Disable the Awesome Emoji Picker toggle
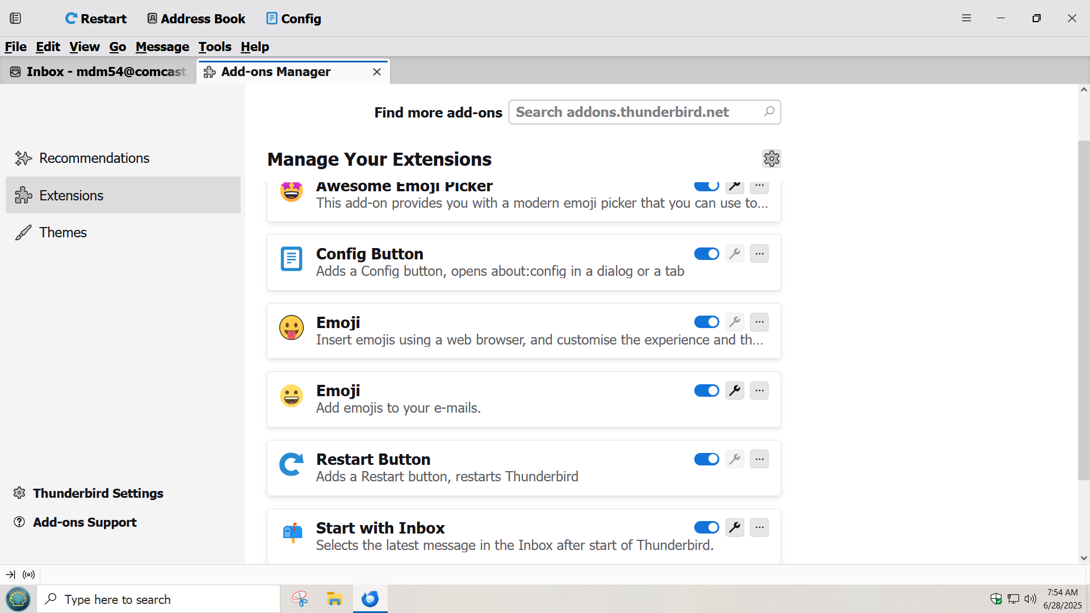The height and width of the screenshot is (613, 1090). [706, 186]
